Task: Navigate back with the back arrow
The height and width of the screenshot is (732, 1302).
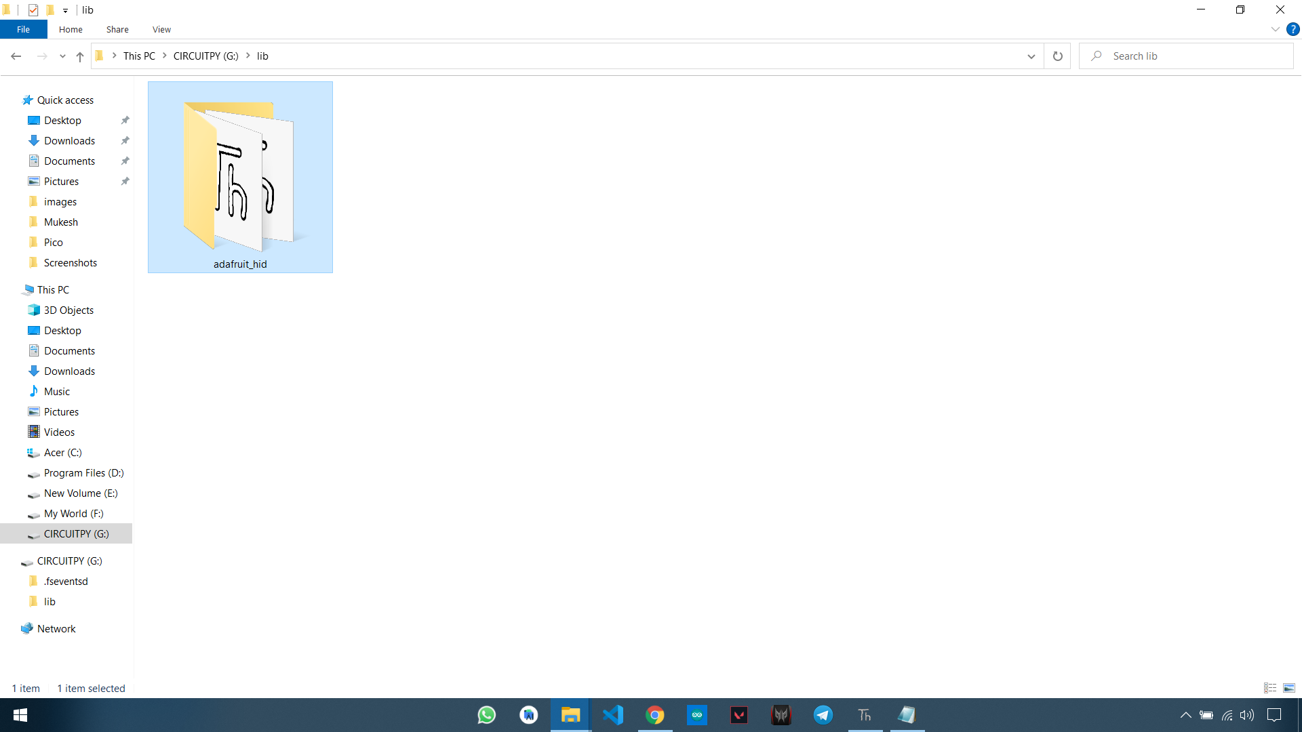Action: click(16, 56)
